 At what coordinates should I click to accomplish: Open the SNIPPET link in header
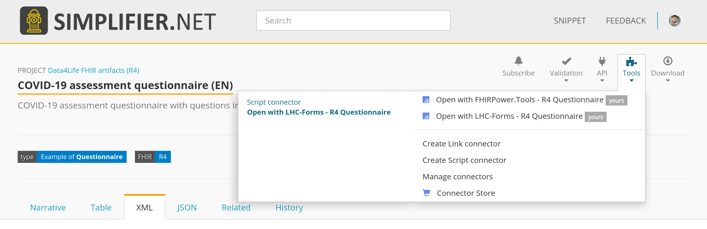(x=570, y=21)
